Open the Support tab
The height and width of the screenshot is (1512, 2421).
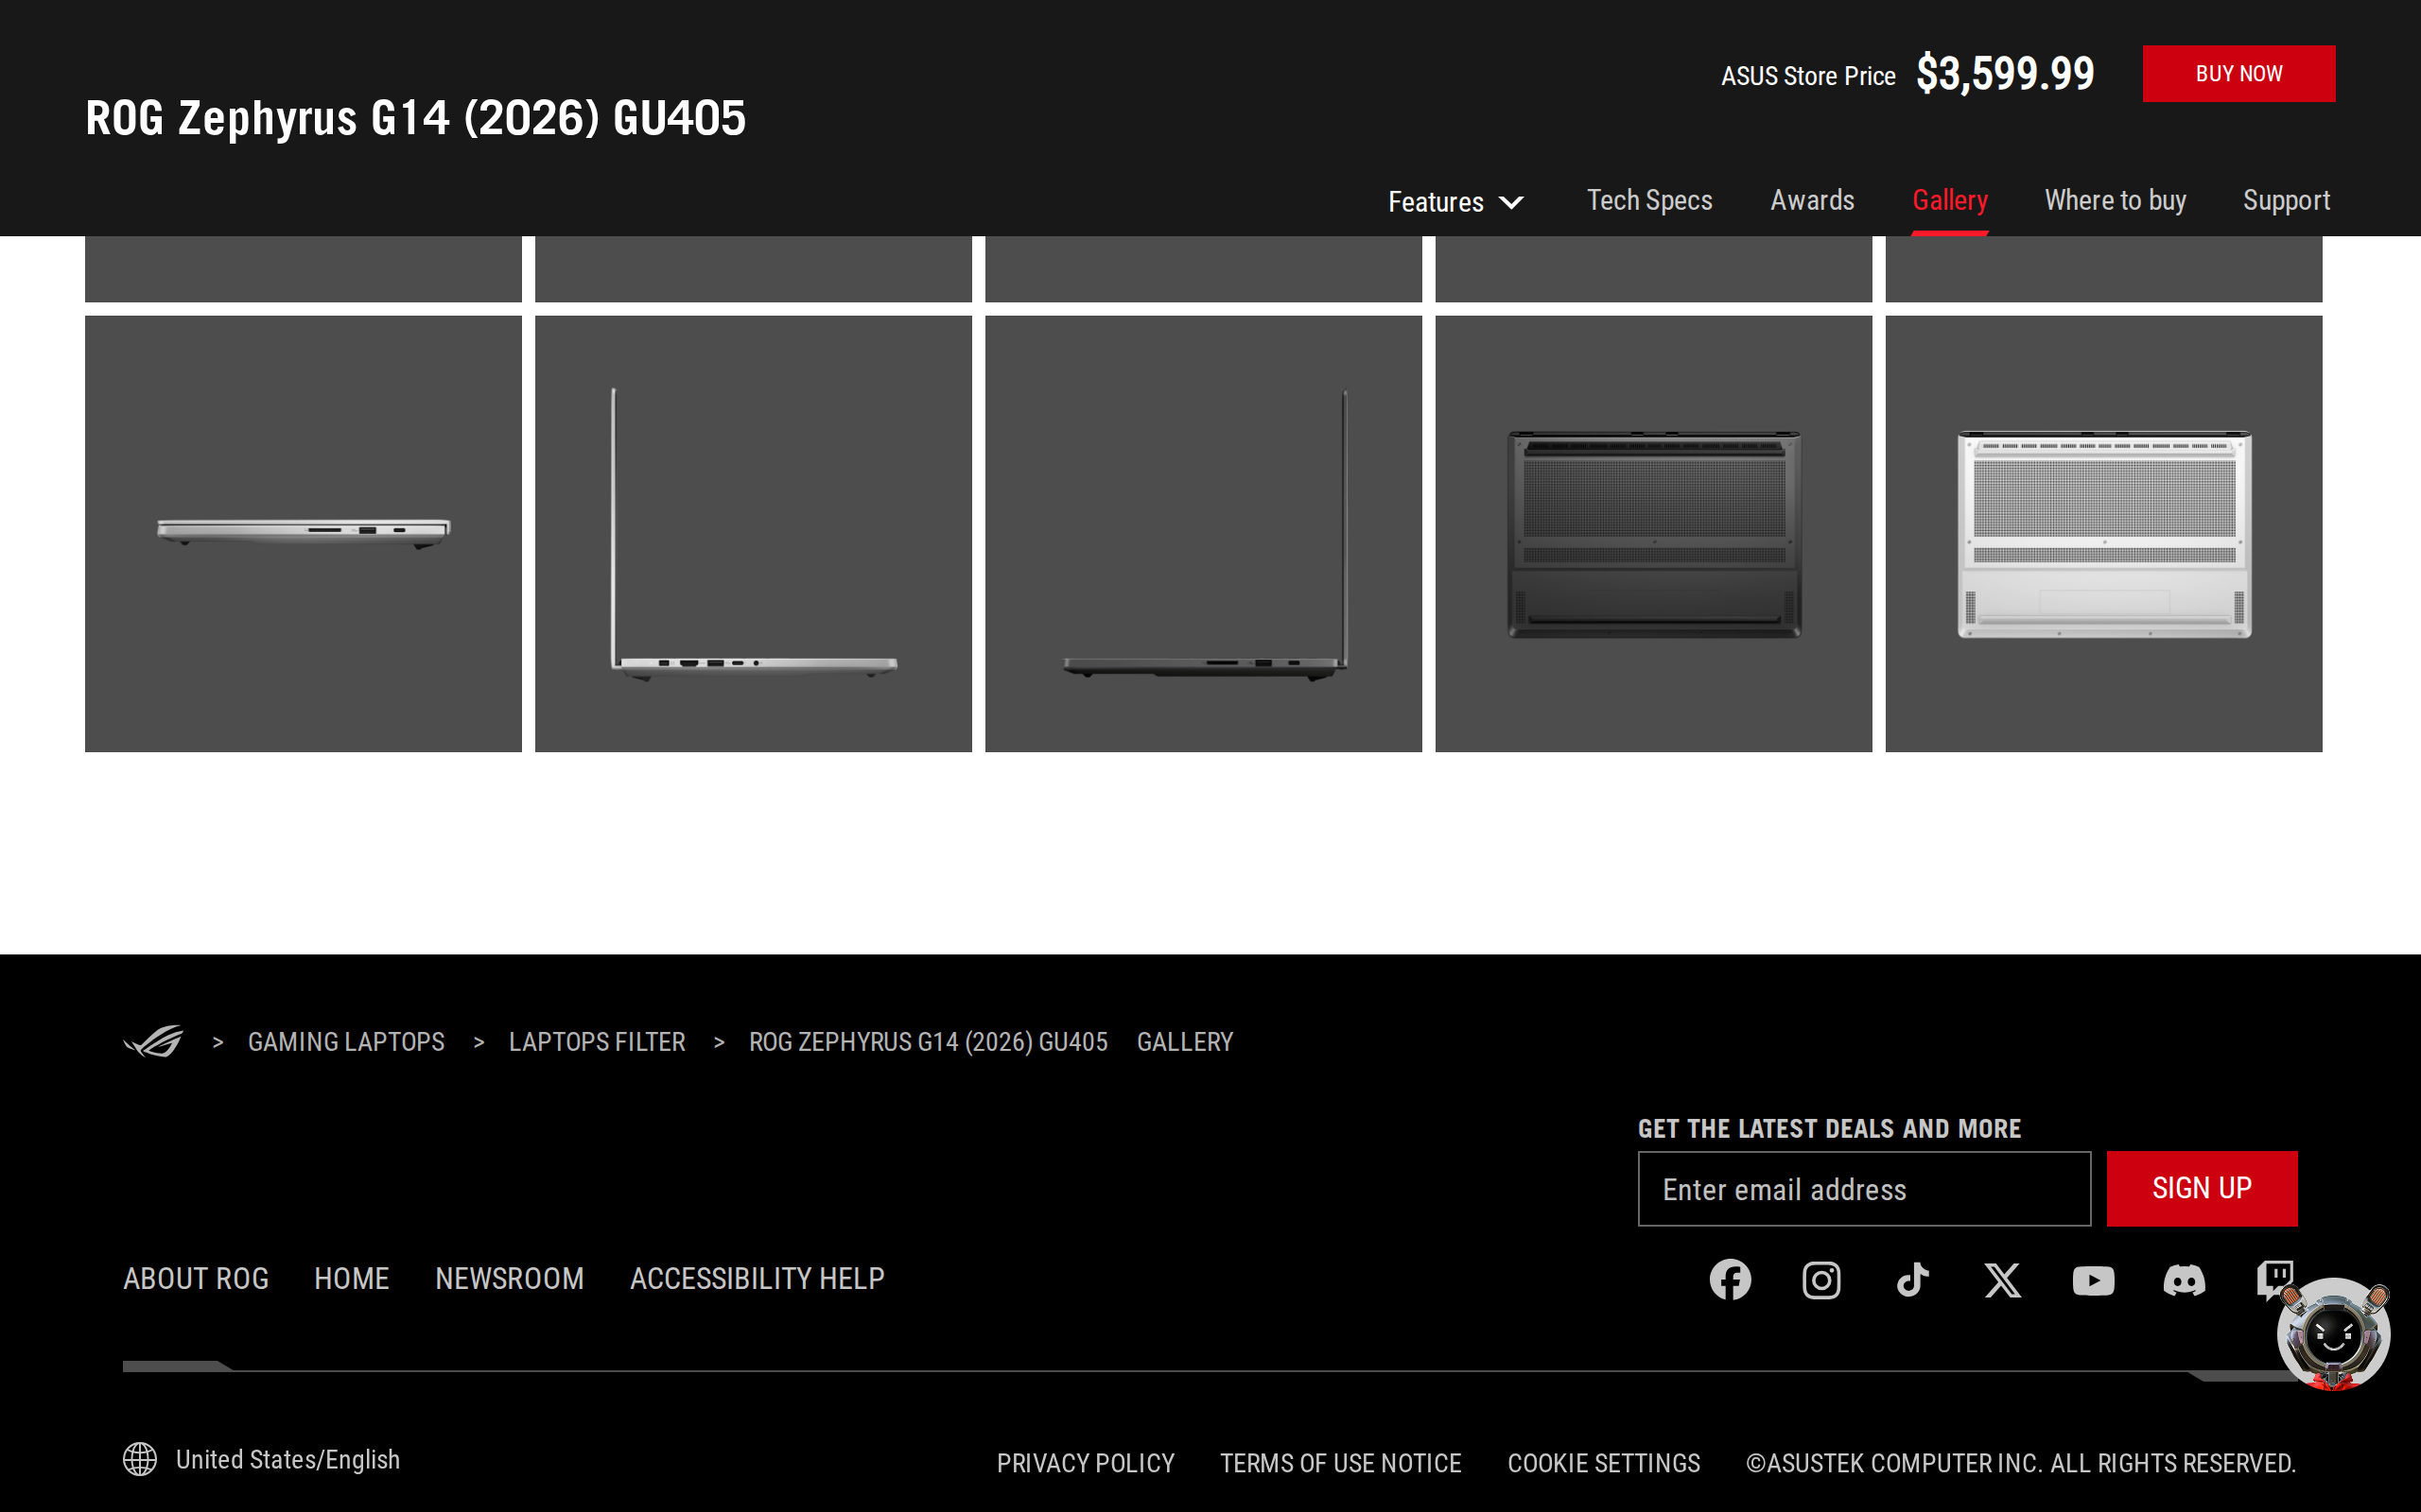coord(2286,200)
